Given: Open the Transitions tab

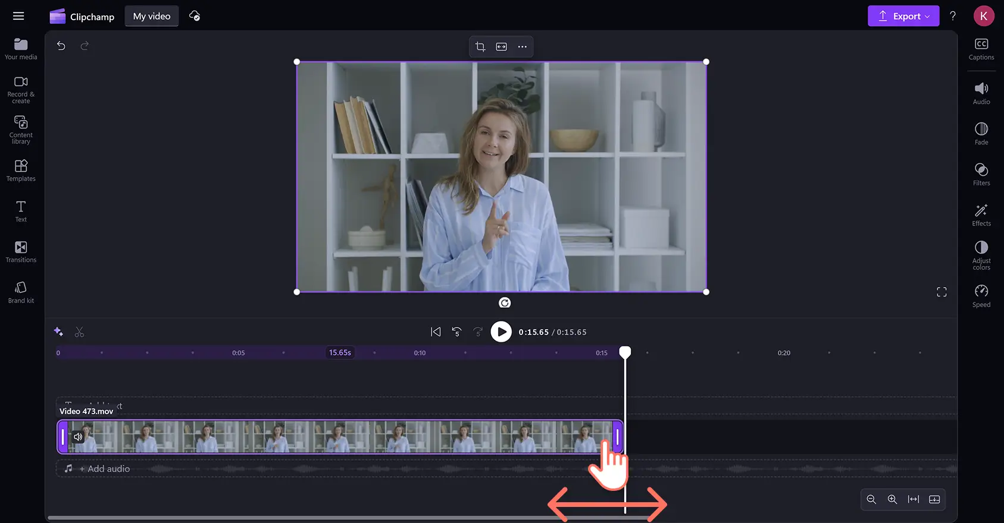Looking at the screenshot, I should click(x=21, y=251).
